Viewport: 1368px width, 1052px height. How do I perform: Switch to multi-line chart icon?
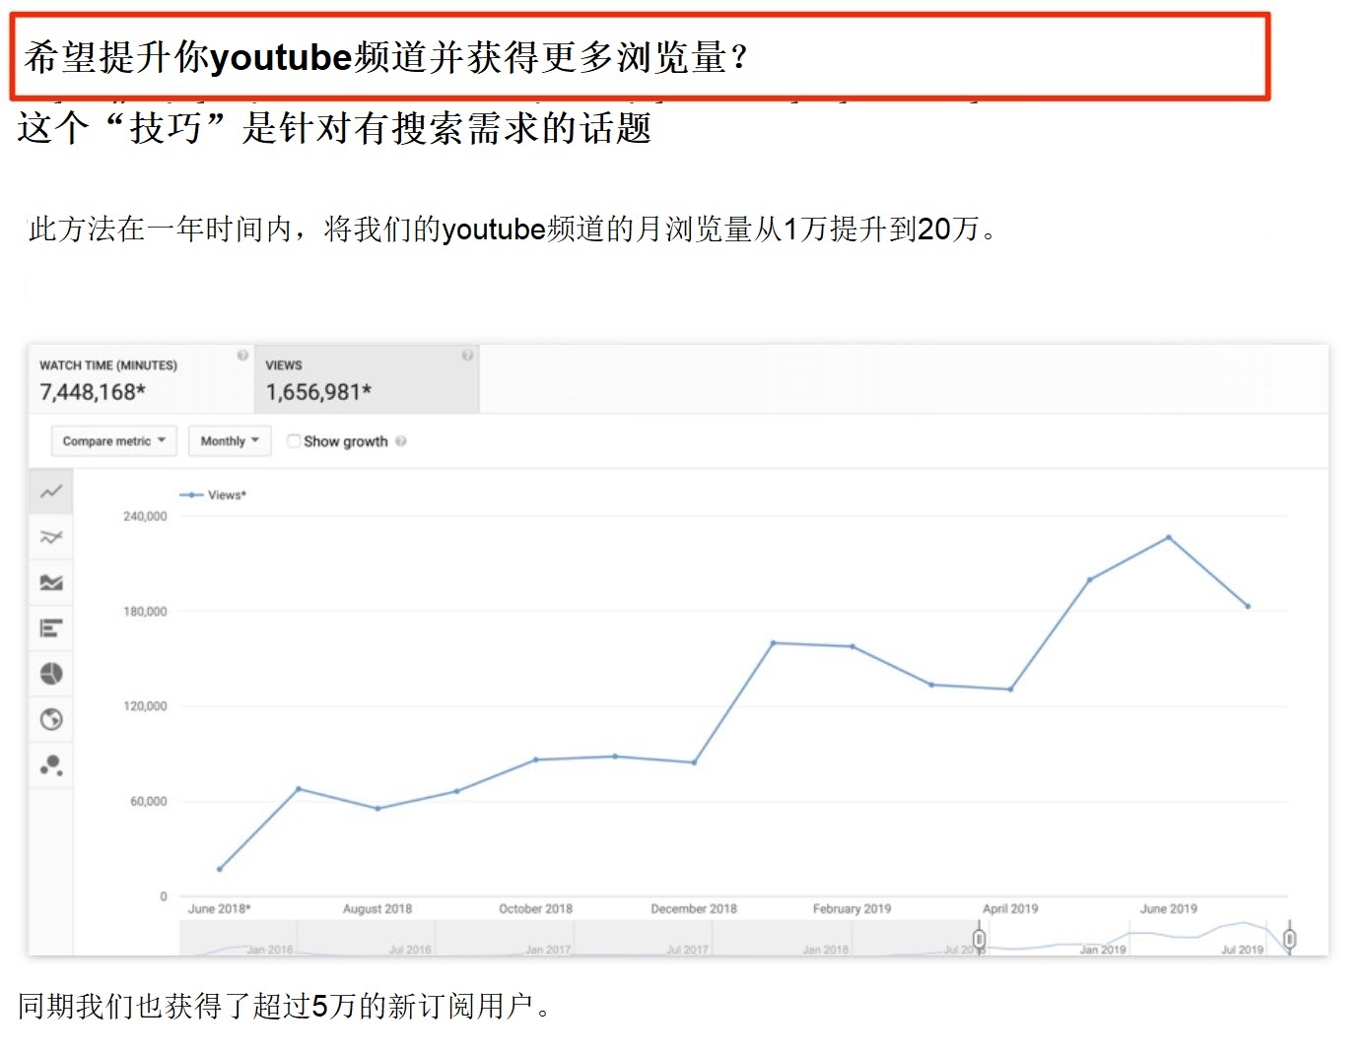(51, 537)
